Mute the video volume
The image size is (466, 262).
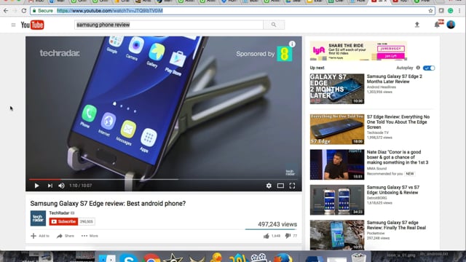[61, 186]
